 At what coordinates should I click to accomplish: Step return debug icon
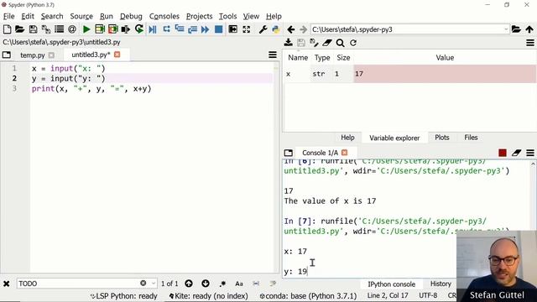[x=192, y=29]
